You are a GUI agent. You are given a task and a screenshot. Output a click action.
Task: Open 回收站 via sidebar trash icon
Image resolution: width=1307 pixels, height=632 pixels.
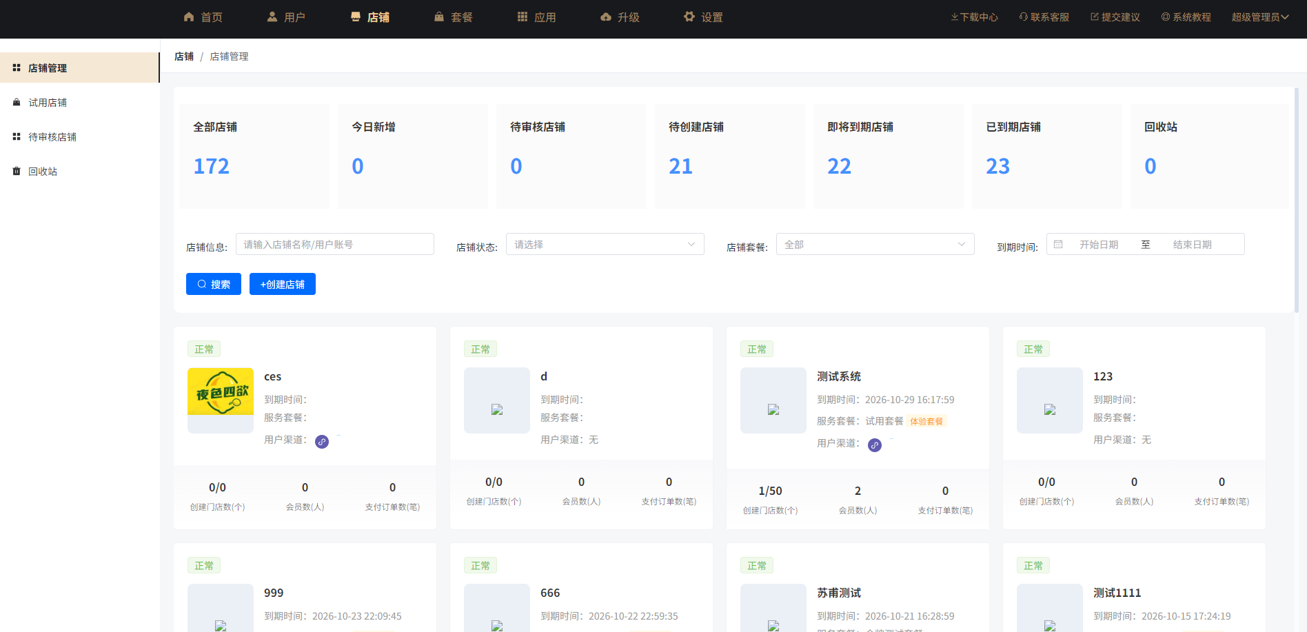pyautogui.click(x=17, y=171)
